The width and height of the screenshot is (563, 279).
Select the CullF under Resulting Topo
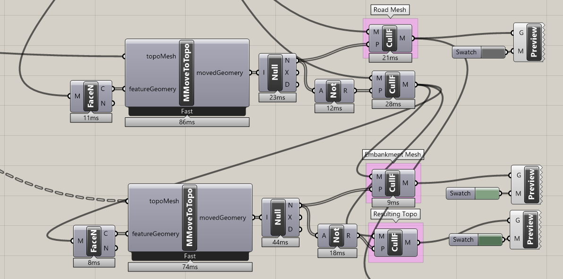(394, 242)
